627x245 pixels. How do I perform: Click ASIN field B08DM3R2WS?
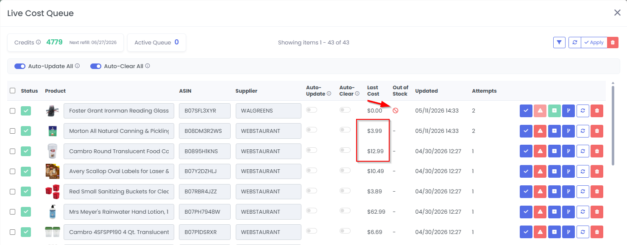pyautogui.click(x=205, y=131)
